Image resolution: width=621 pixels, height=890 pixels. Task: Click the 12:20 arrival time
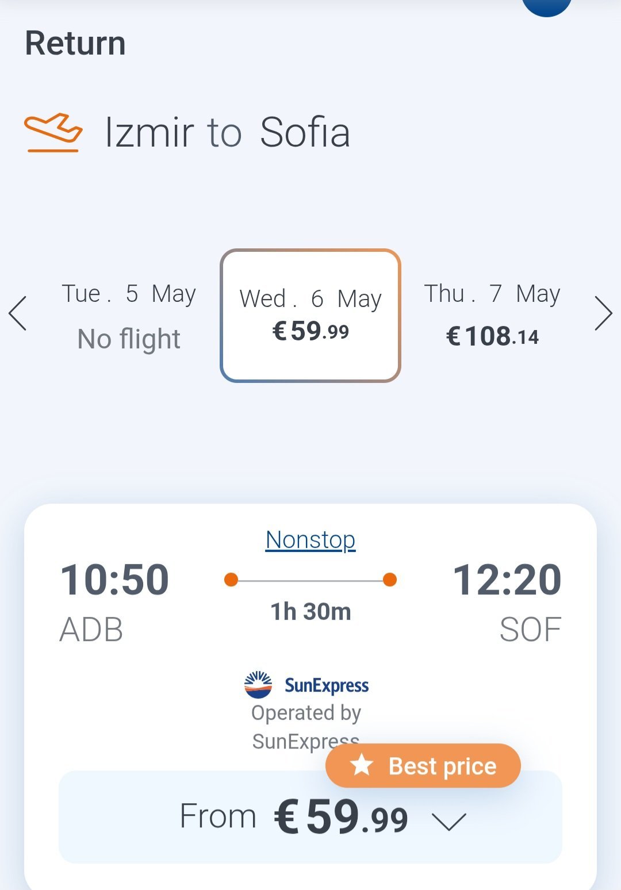(x=507, y=580)
